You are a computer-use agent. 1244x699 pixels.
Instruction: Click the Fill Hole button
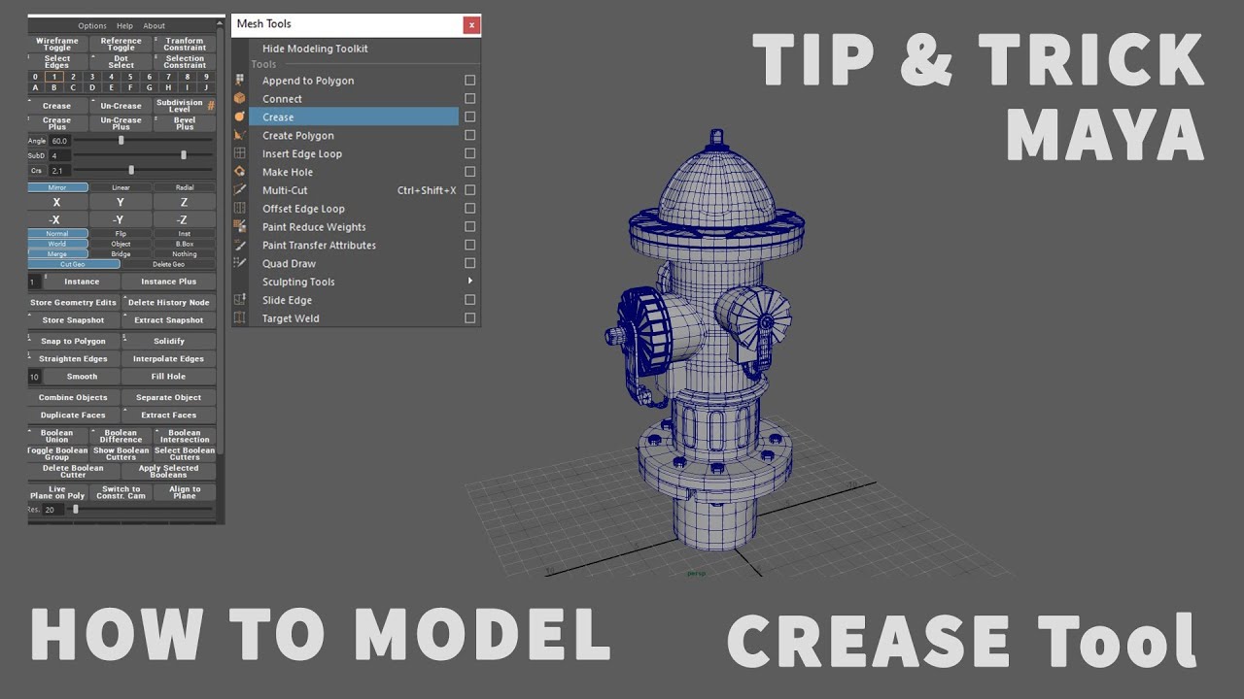point(168,377)
